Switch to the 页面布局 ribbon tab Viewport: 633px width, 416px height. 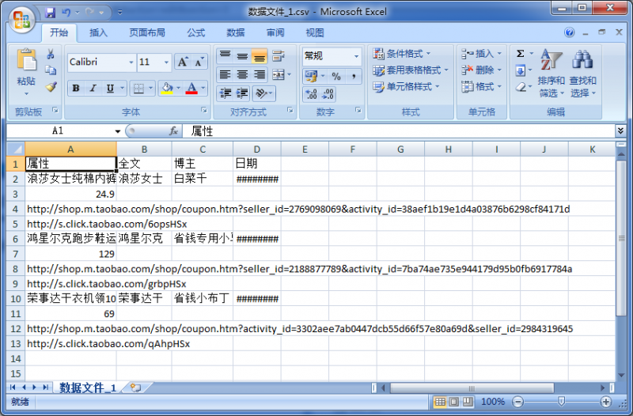pyautogui.click(x=147, y=32)
